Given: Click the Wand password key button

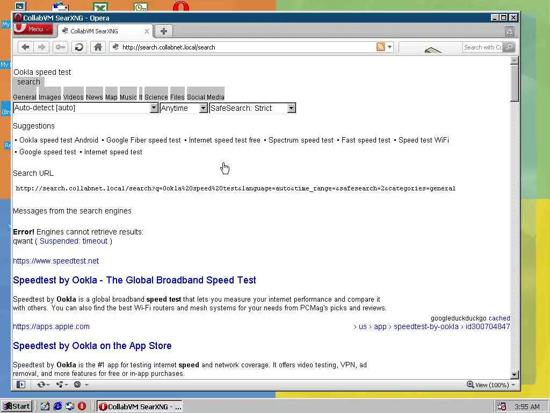Looking at the screenshot, I should coord(60,47).
